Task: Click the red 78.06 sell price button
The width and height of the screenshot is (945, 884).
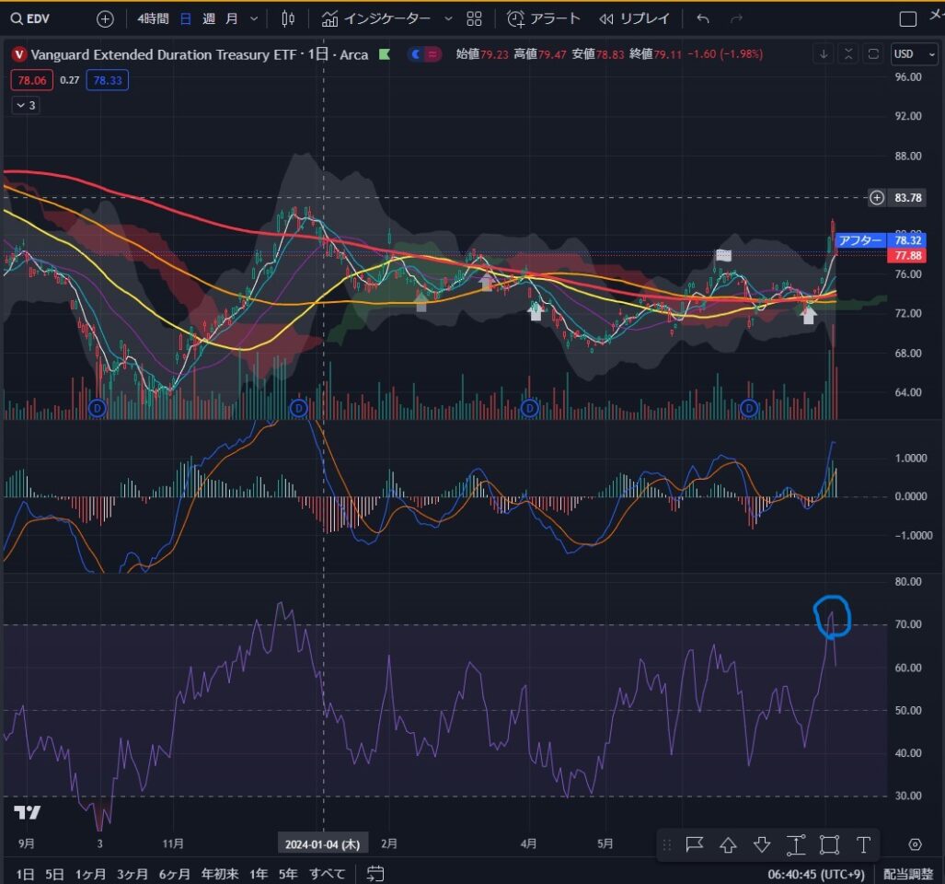Action: [x=32, y=80]
